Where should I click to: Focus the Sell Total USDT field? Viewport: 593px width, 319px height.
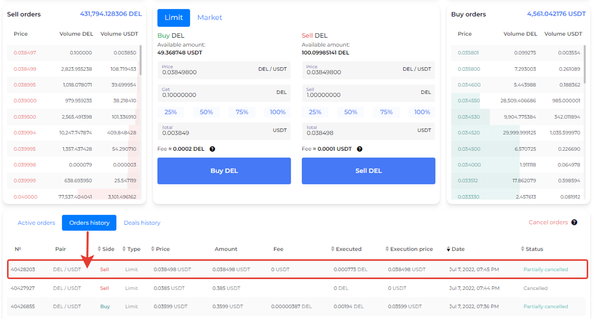pyautogui.click(x=369, y=131)
